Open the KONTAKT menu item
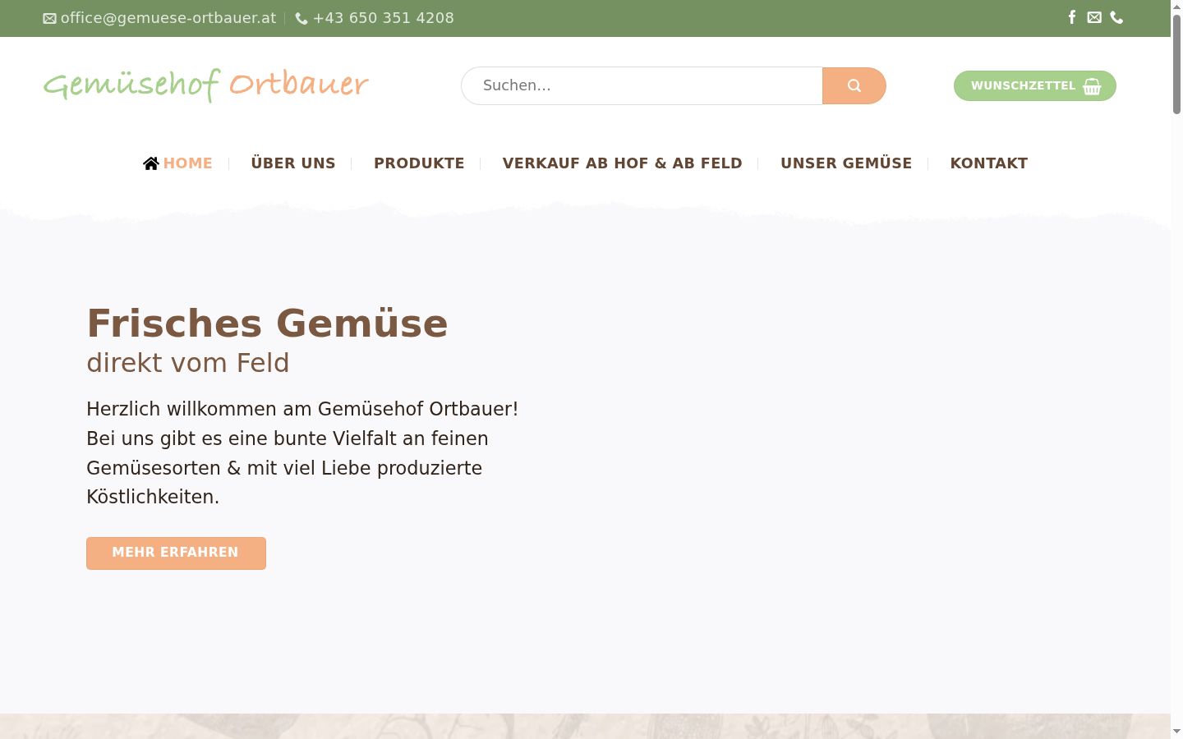 click(x=989, y=163)
